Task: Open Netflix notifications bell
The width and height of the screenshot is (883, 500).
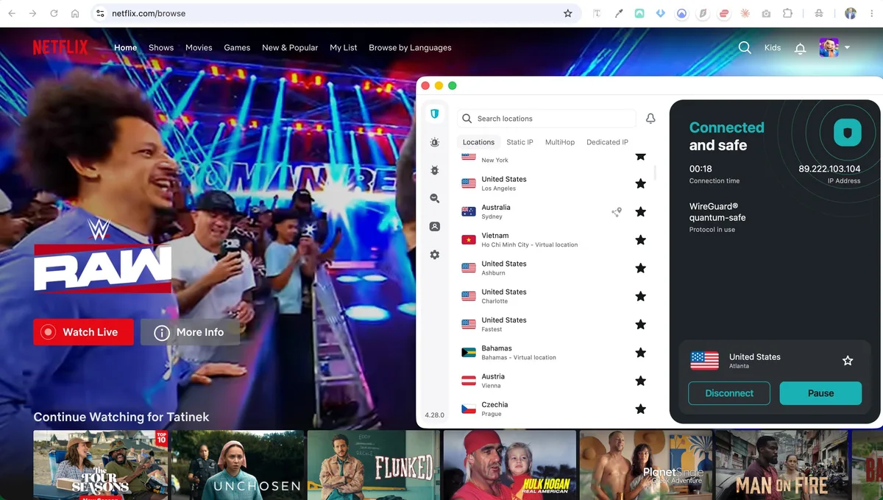Action: click(x=800, y=48)
